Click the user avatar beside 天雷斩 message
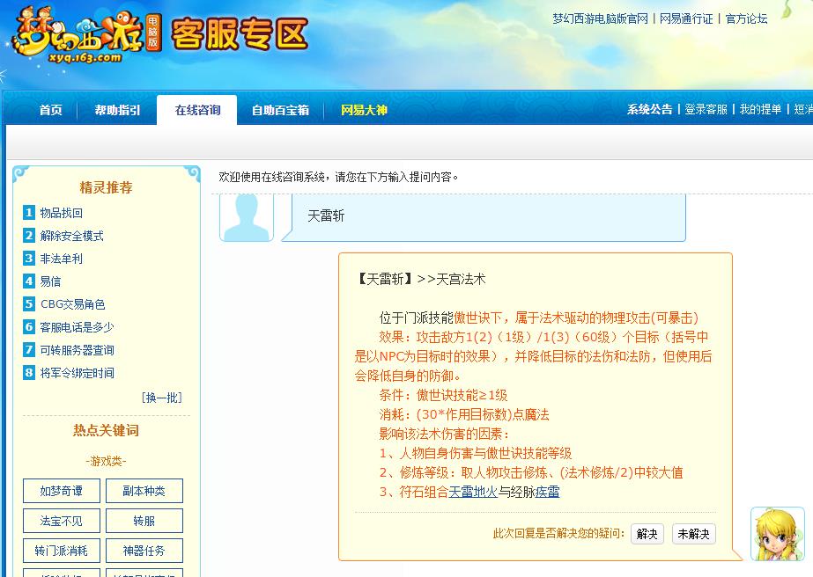The width and height of the screenshot is (813, 577). 247,217
